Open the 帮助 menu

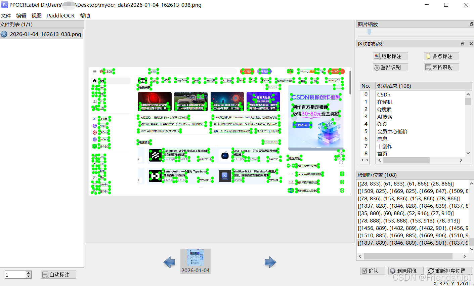tap(85, 16)
